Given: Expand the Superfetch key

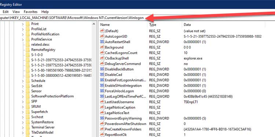Looking at the screenshot, I should click(23, 112).
